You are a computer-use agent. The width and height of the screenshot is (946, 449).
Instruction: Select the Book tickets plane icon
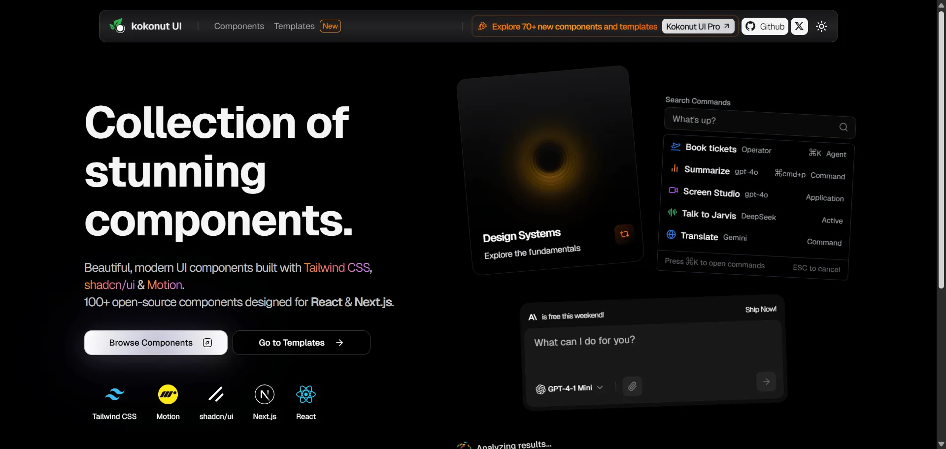point(675,146)
